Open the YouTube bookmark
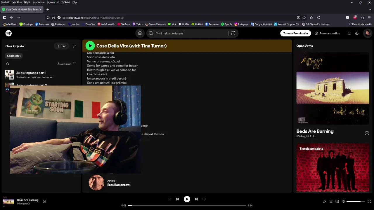The height and width of the screenshot is (210, 374). [x=124, y=24]
